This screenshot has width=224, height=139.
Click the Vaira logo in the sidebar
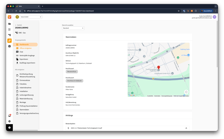[x=9, y=17]
